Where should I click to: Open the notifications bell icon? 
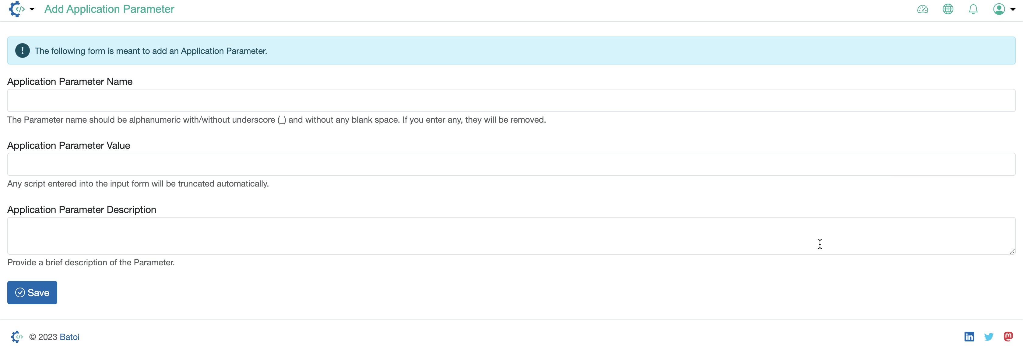pos(973,9)
